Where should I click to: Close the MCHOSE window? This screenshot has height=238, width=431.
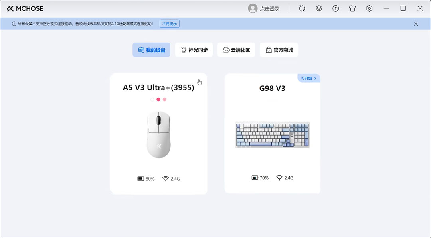click(x=420, y=8)
